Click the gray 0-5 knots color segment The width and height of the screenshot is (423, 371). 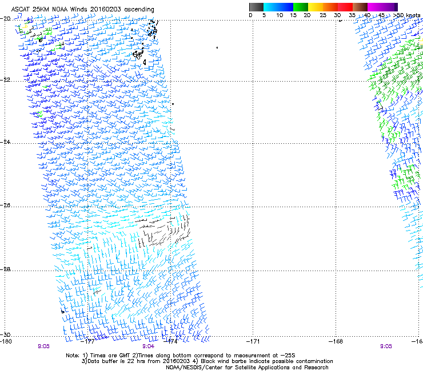pyautogui.click(x=256, y=7)
